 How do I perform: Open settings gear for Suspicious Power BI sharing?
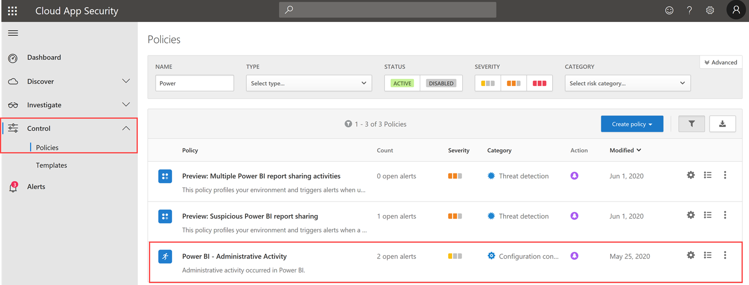click(691, 215)
